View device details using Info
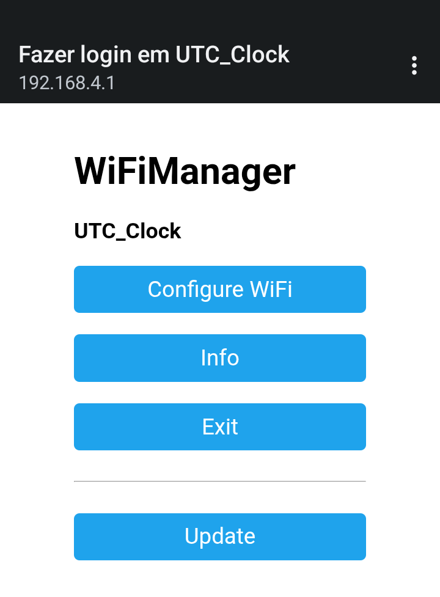Image resolution: width=440 pixels, height=597 pixels. 220,358
